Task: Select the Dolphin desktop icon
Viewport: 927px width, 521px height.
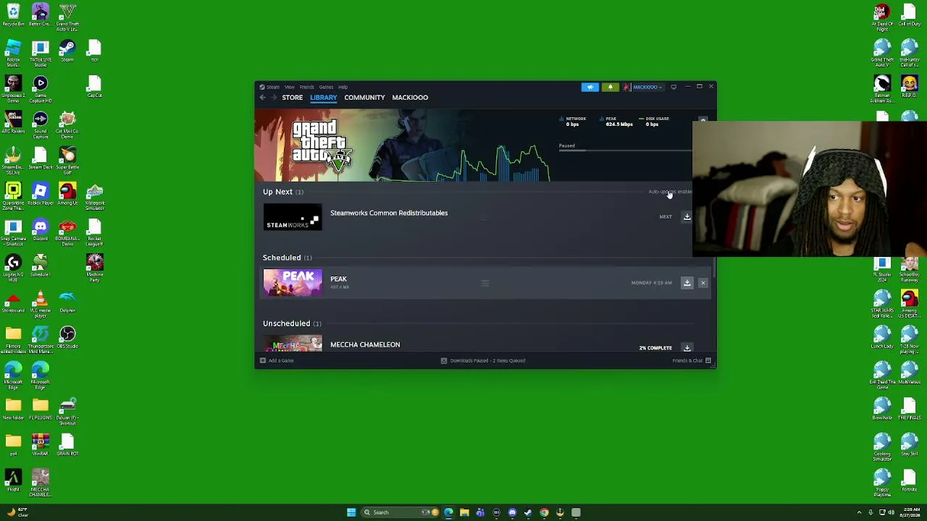Action: tap(67, 302)
